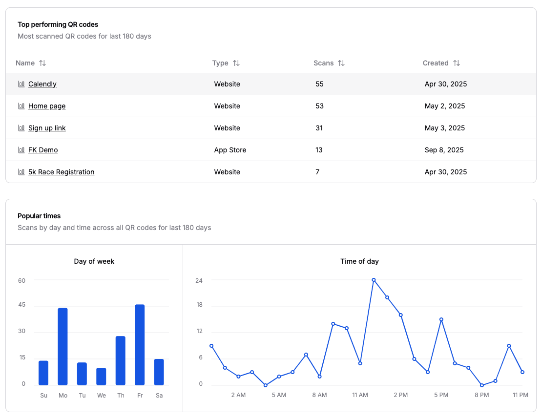Open the Calendly QR code link
The width and height of the screenshot is (542, 420).
pos(42,84)
